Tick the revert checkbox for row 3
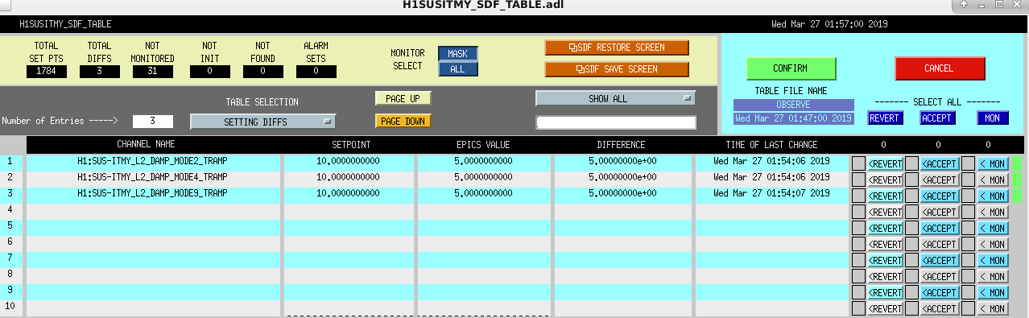Screen dimensions: 1029x318 point(859,196)
